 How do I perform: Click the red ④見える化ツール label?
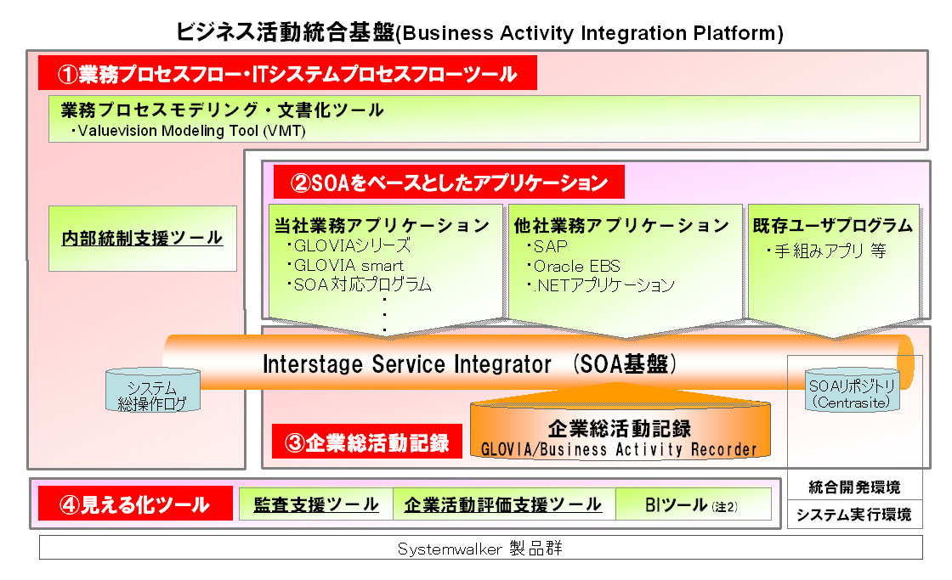pyautogui.click(x=135, y=504)
